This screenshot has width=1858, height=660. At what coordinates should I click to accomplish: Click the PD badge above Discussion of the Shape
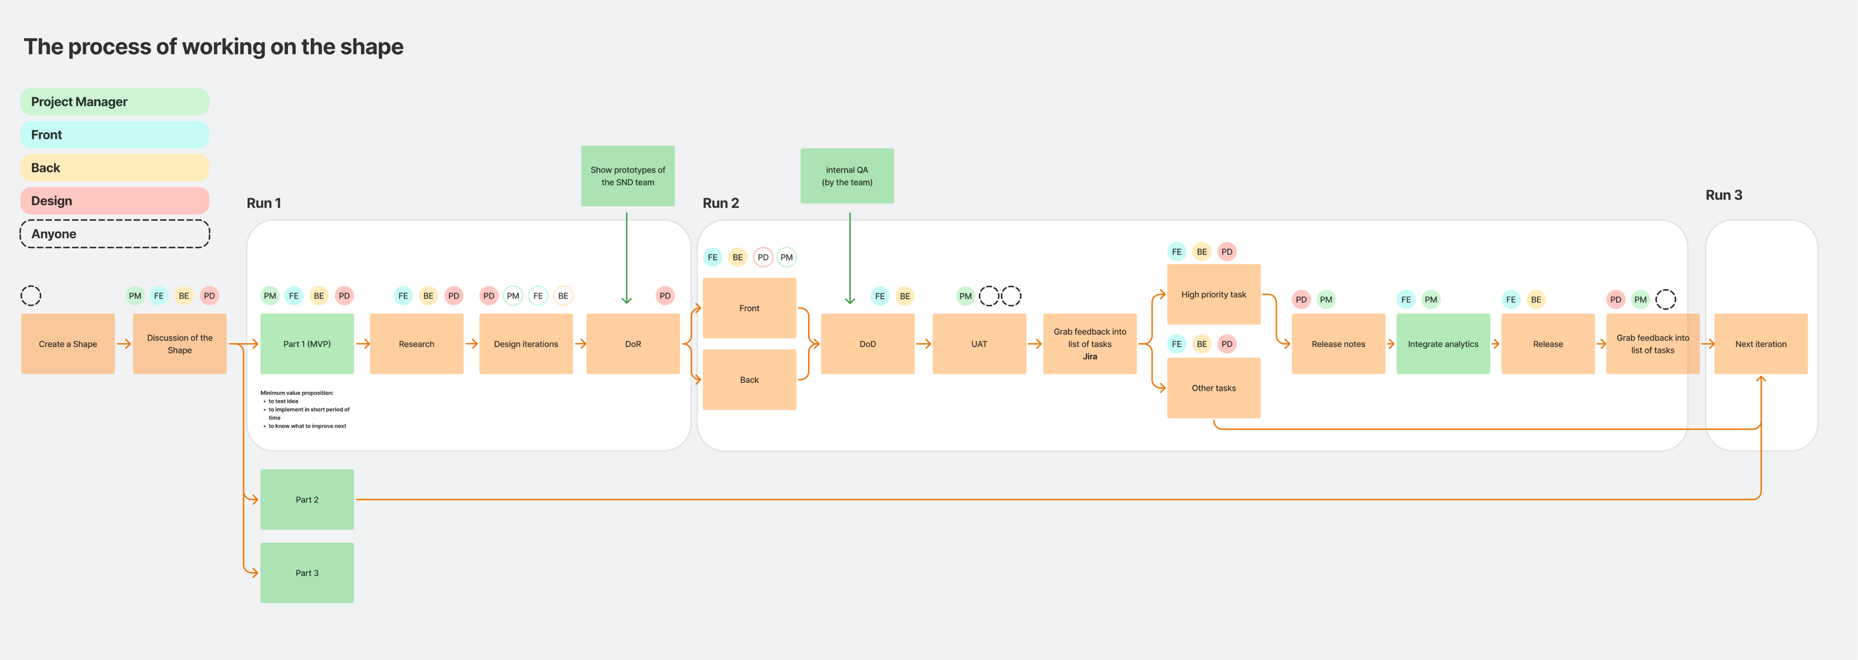(x=209, y=296)
